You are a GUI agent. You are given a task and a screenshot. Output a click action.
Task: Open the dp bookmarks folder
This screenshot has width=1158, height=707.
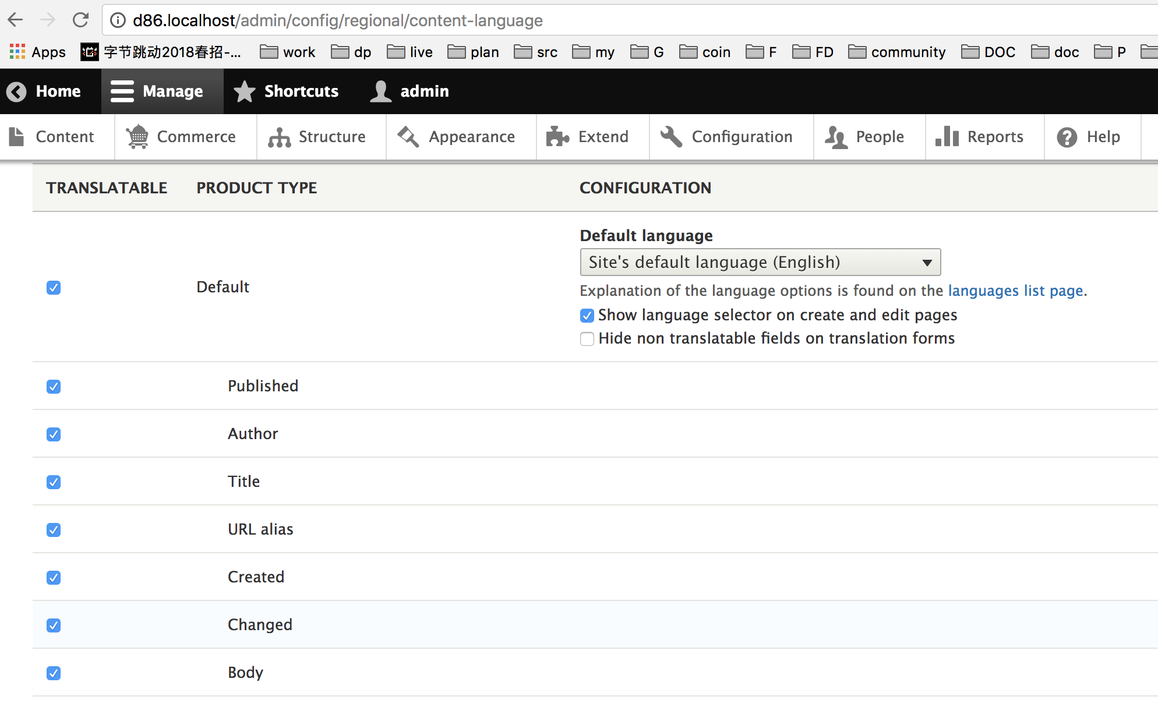pos(351,52)
